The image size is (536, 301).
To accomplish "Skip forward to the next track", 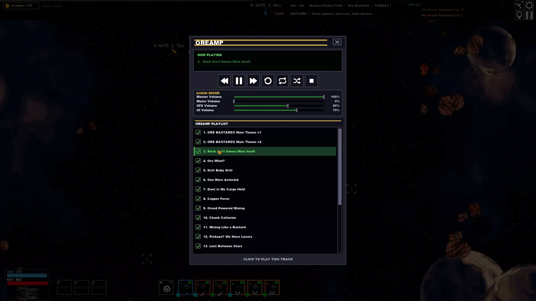I will click(x=253, y=81).
